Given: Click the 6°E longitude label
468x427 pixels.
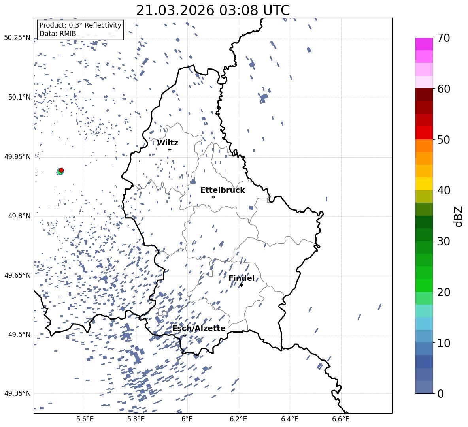Looking at the screenshot, I should 187,419.
